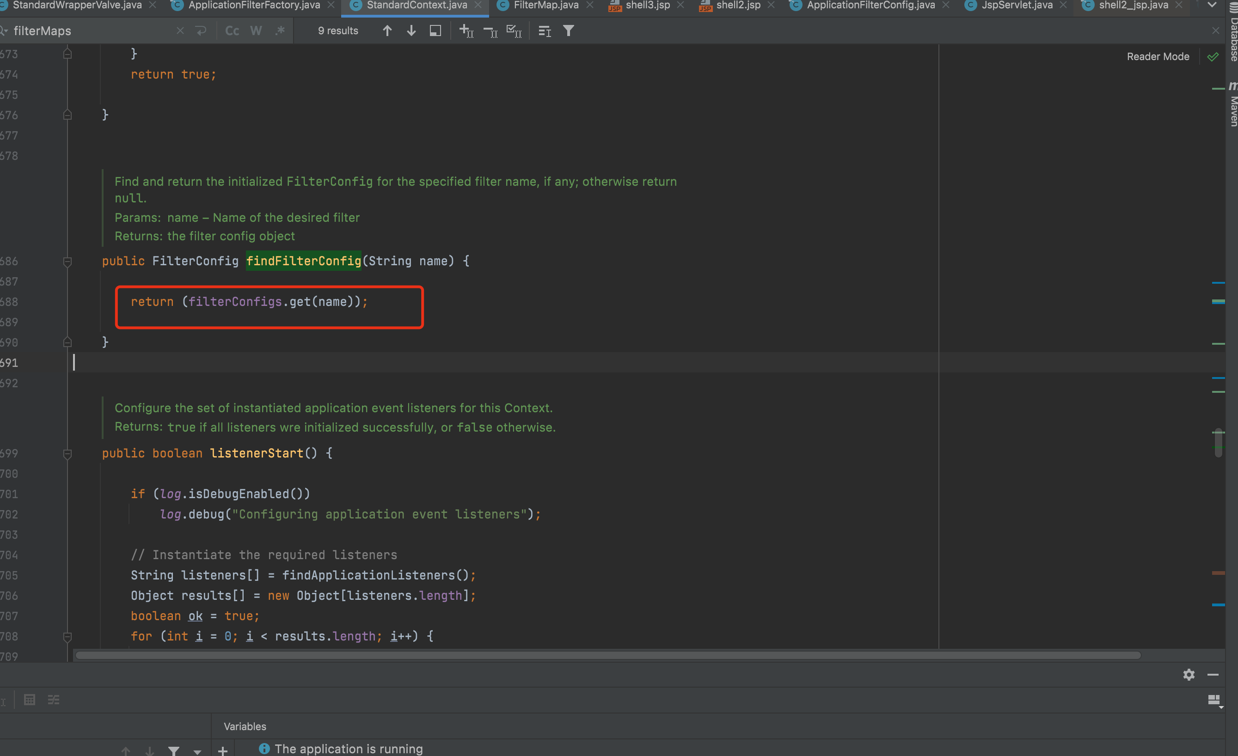Close the StandardContext.java tab
This screenshot has width=1238, height=756.
pyautogui.click(x=478, y=5)
